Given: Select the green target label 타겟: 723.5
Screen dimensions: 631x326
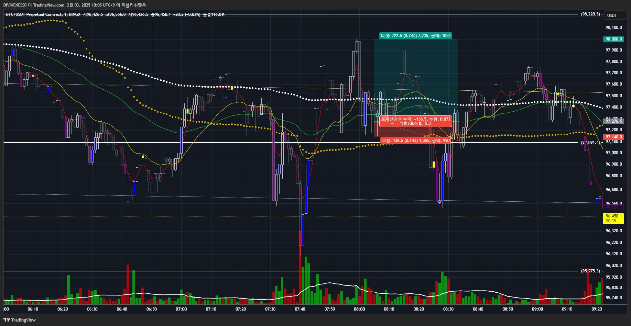Looking at the screenshot, I should coord(415,36).
